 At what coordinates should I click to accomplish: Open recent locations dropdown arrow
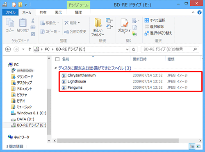coord(23,49)
